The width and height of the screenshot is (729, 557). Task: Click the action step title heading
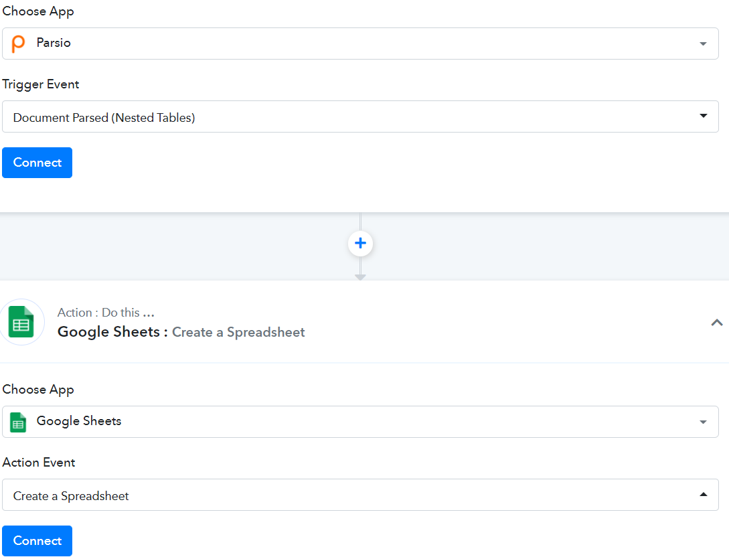(x=181, y=332)
